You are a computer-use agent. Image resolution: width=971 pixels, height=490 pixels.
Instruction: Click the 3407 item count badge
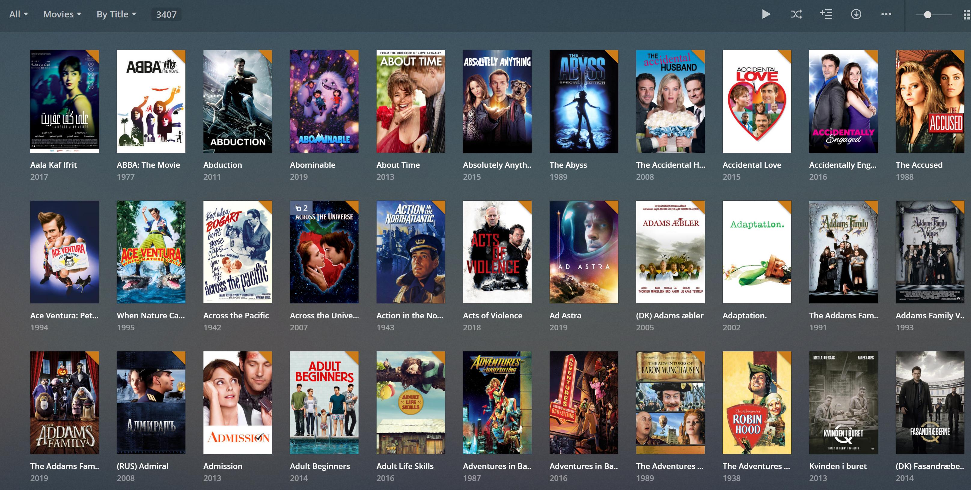(x=166, y=14)
